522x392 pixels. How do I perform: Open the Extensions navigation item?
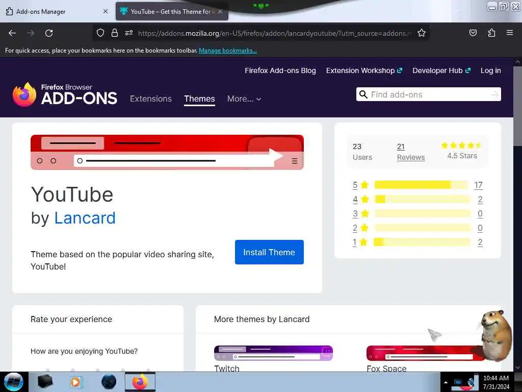pyautogui.click(x=151, y=99)
